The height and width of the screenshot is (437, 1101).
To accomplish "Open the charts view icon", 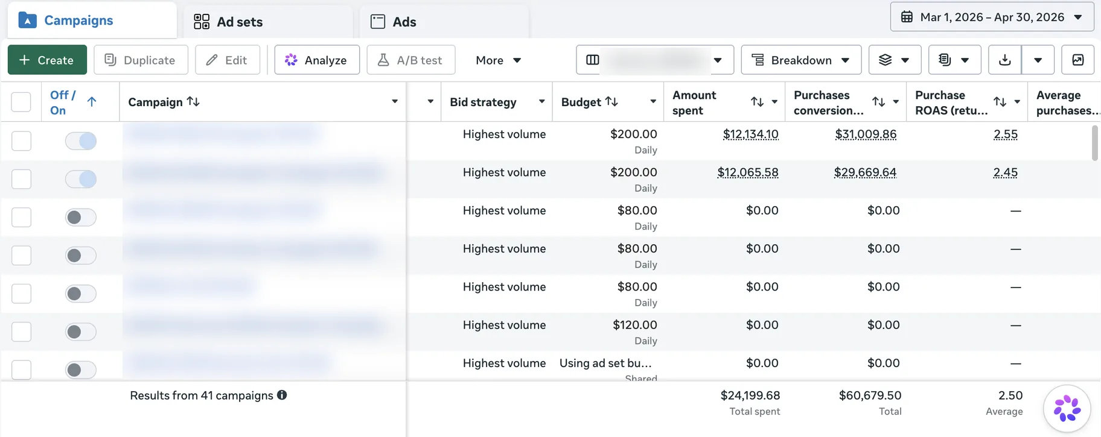I will tap(1078, 60).
